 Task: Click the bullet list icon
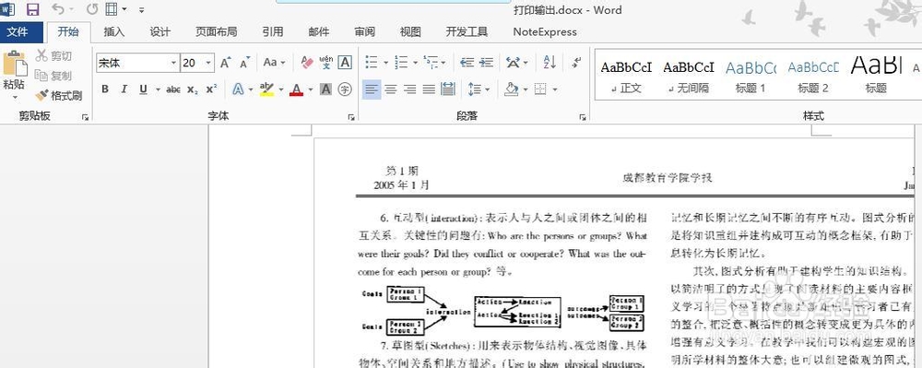click(x=372, y=63)
